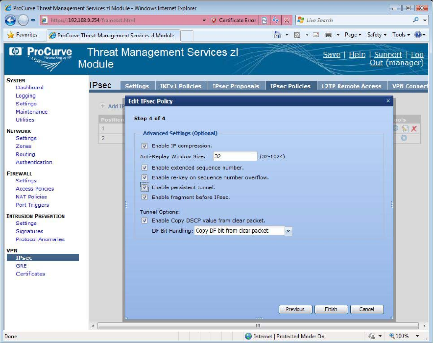This screenshot has width=433, height=343.
Task: Open the recent pages dropdown arrow
Action: point(33,20)
